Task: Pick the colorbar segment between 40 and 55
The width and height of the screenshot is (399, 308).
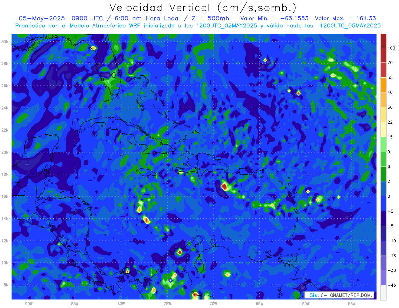Action: (383, 85)
